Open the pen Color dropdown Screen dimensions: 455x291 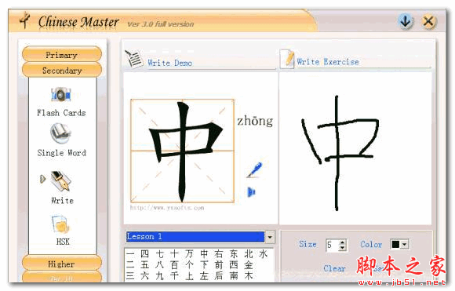405,244
